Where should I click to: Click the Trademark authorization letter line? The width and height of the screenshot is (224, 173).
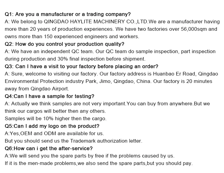pos(73,141)
